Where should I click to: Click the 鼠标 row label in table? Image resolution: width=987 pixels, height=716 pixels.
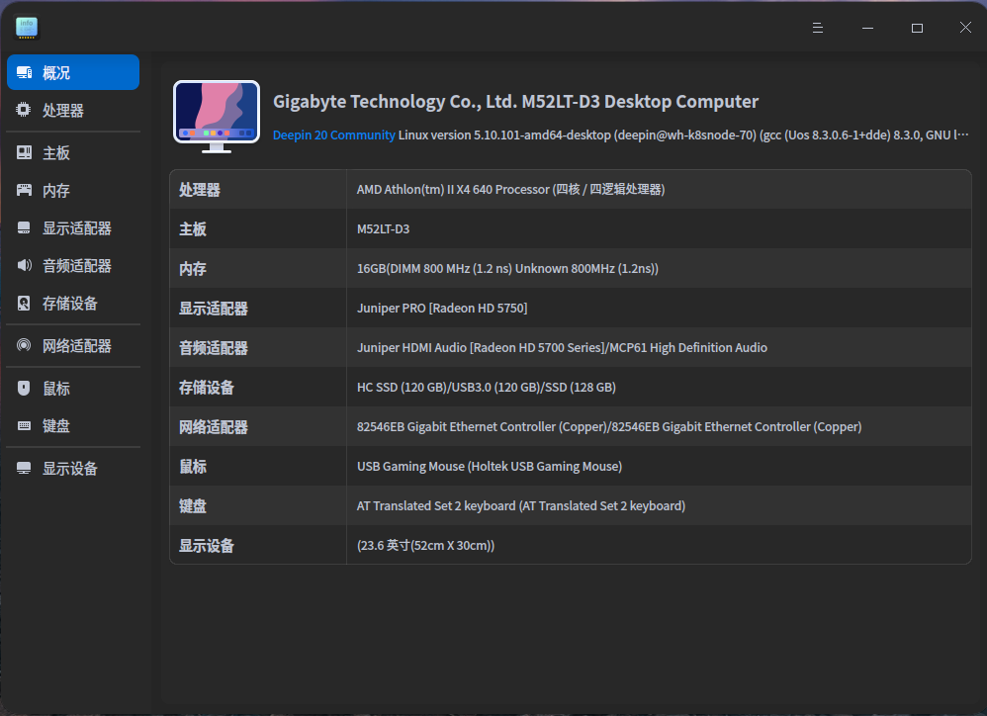(193, 466)
